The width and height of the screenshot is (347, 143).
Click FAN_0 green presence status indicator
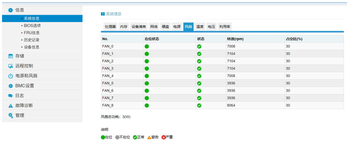(147, 46)
